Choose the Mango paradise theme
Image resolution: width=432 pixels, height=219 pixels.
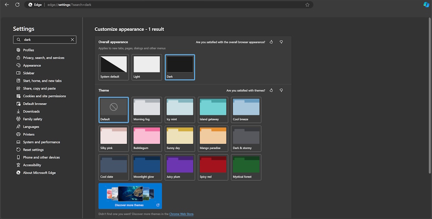(213, 139)
